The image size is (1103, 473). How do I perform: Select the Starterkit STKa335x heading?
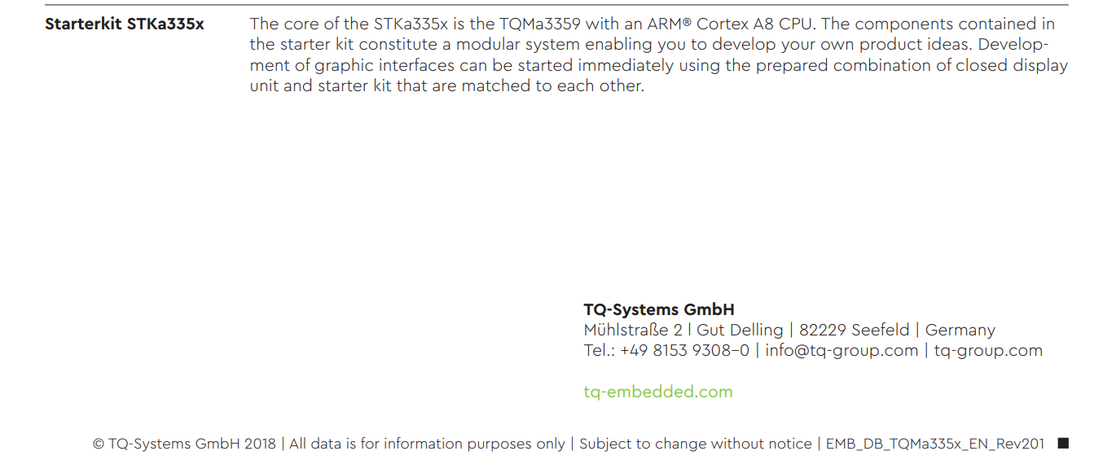tap(125, 24)
